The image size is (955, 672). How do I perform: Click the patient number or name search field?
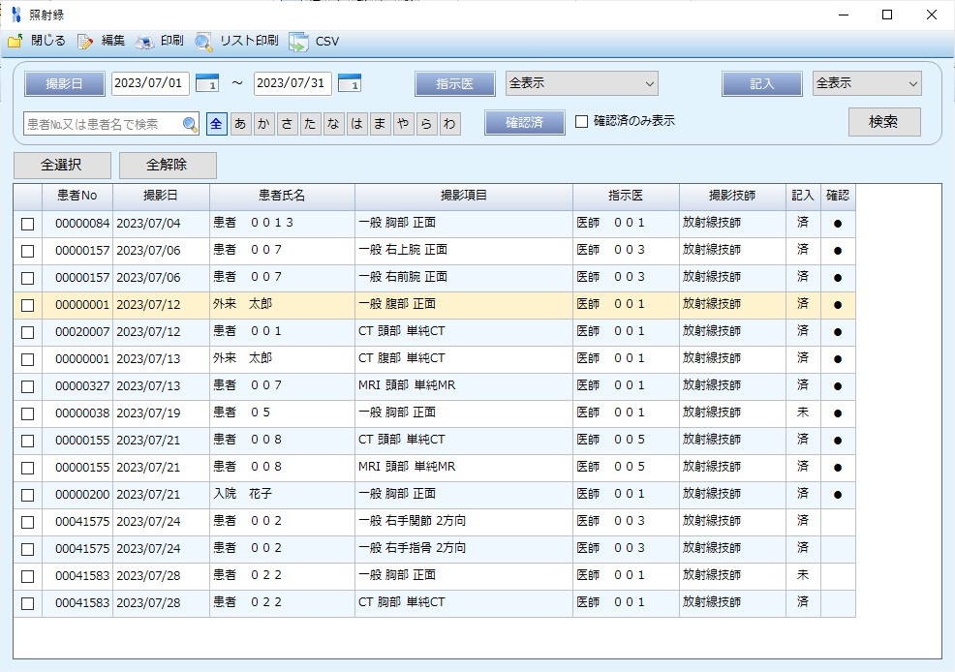click(101, 124)
